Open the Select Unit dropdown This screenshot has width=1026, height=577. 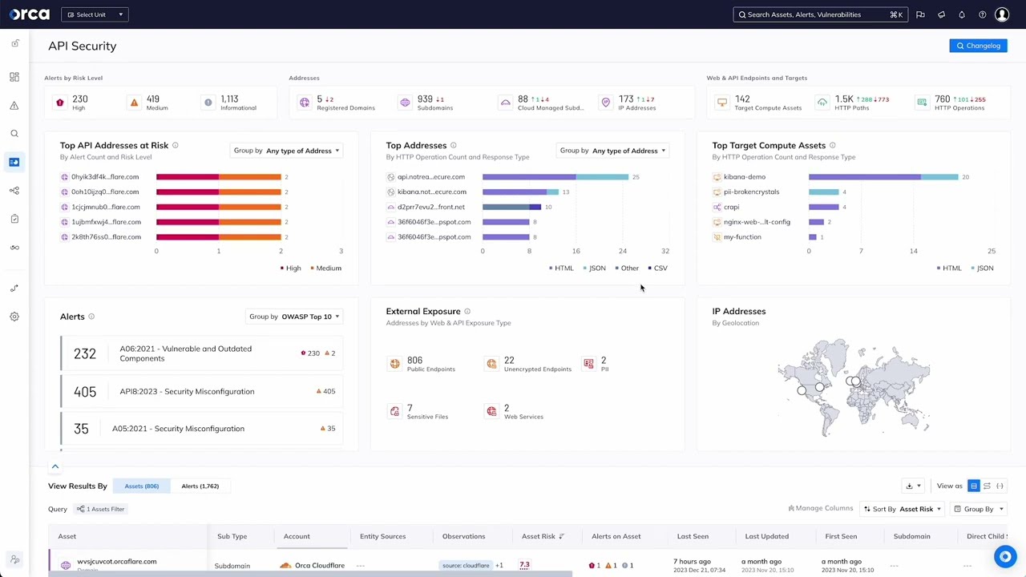pyautogui.click(x=95, y=14)
